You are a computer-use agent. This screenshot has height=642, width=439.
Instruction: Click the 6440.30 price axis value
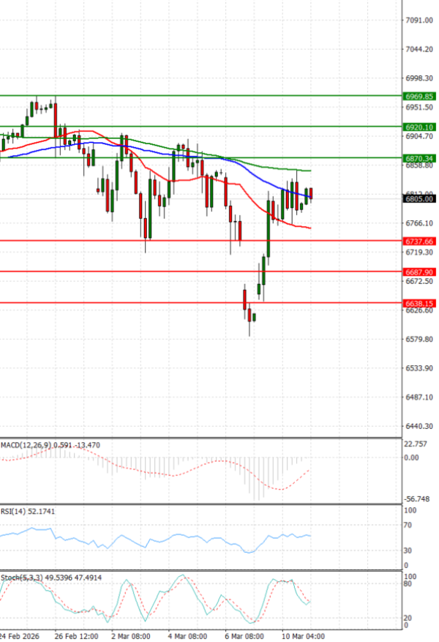click(x=419, y=427)
